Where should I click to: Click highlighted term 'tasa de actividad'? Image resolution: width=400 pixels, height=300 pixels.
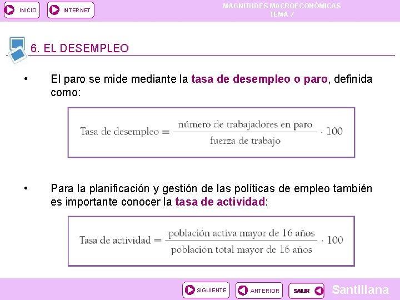220,202
